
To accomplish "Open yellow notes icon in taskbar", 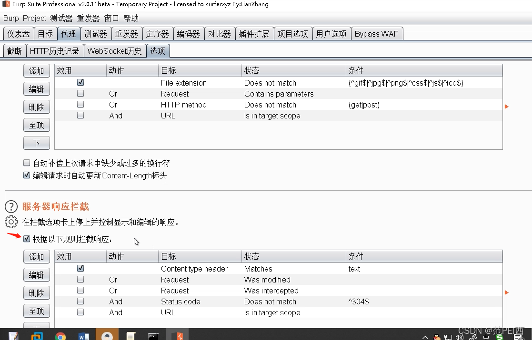I will pyautogui.click(x=130, y=336).
